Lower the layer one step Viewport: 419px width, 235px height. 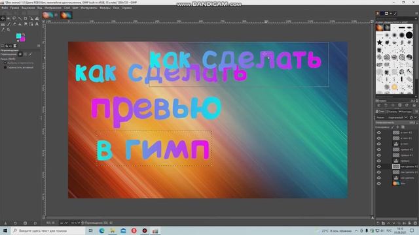point(394,223)
